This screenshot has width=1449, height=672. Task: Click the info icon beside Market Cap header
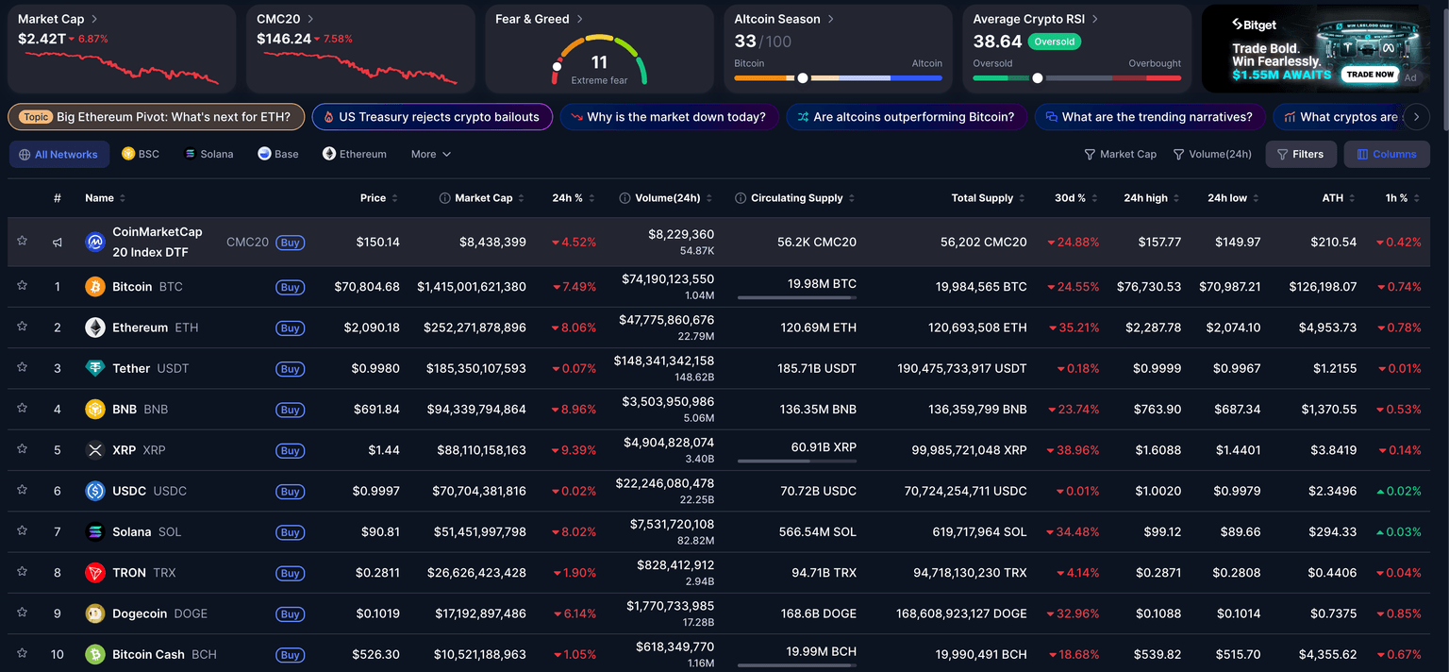[x=444, y=198]
